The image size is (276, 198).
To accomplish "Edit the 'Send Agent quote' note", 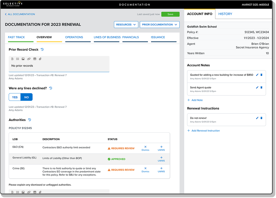I will pyautogui.click(x=257, y=88).
